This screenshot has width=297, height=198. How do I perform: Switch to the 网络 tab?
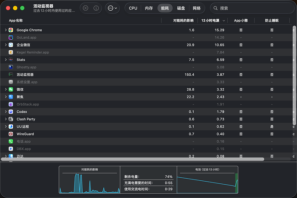point(197,8)
